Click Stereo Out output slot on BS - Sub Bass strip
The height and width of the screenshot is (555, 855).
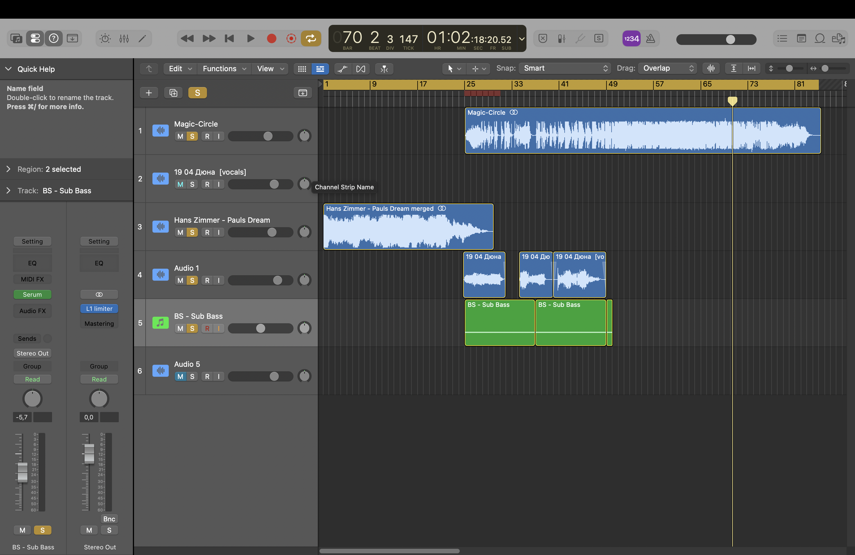pyautogui.click(x=32, y=353)
